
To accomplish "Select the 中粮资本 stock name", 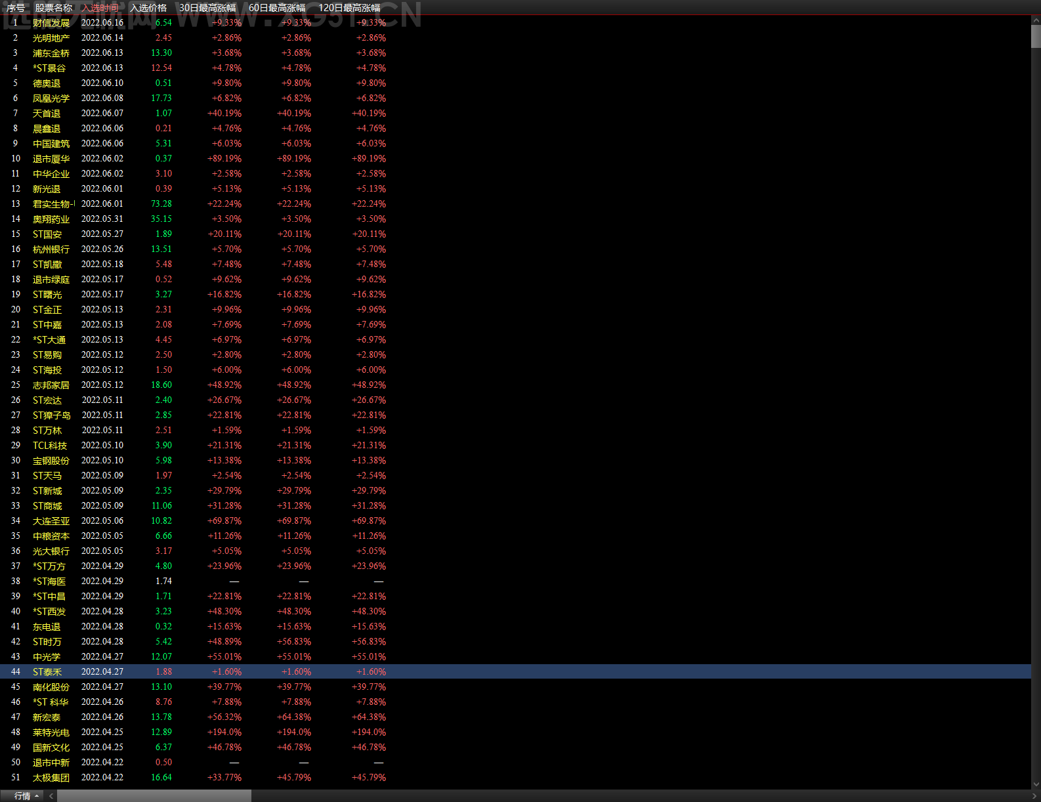I will coord(51,536).
